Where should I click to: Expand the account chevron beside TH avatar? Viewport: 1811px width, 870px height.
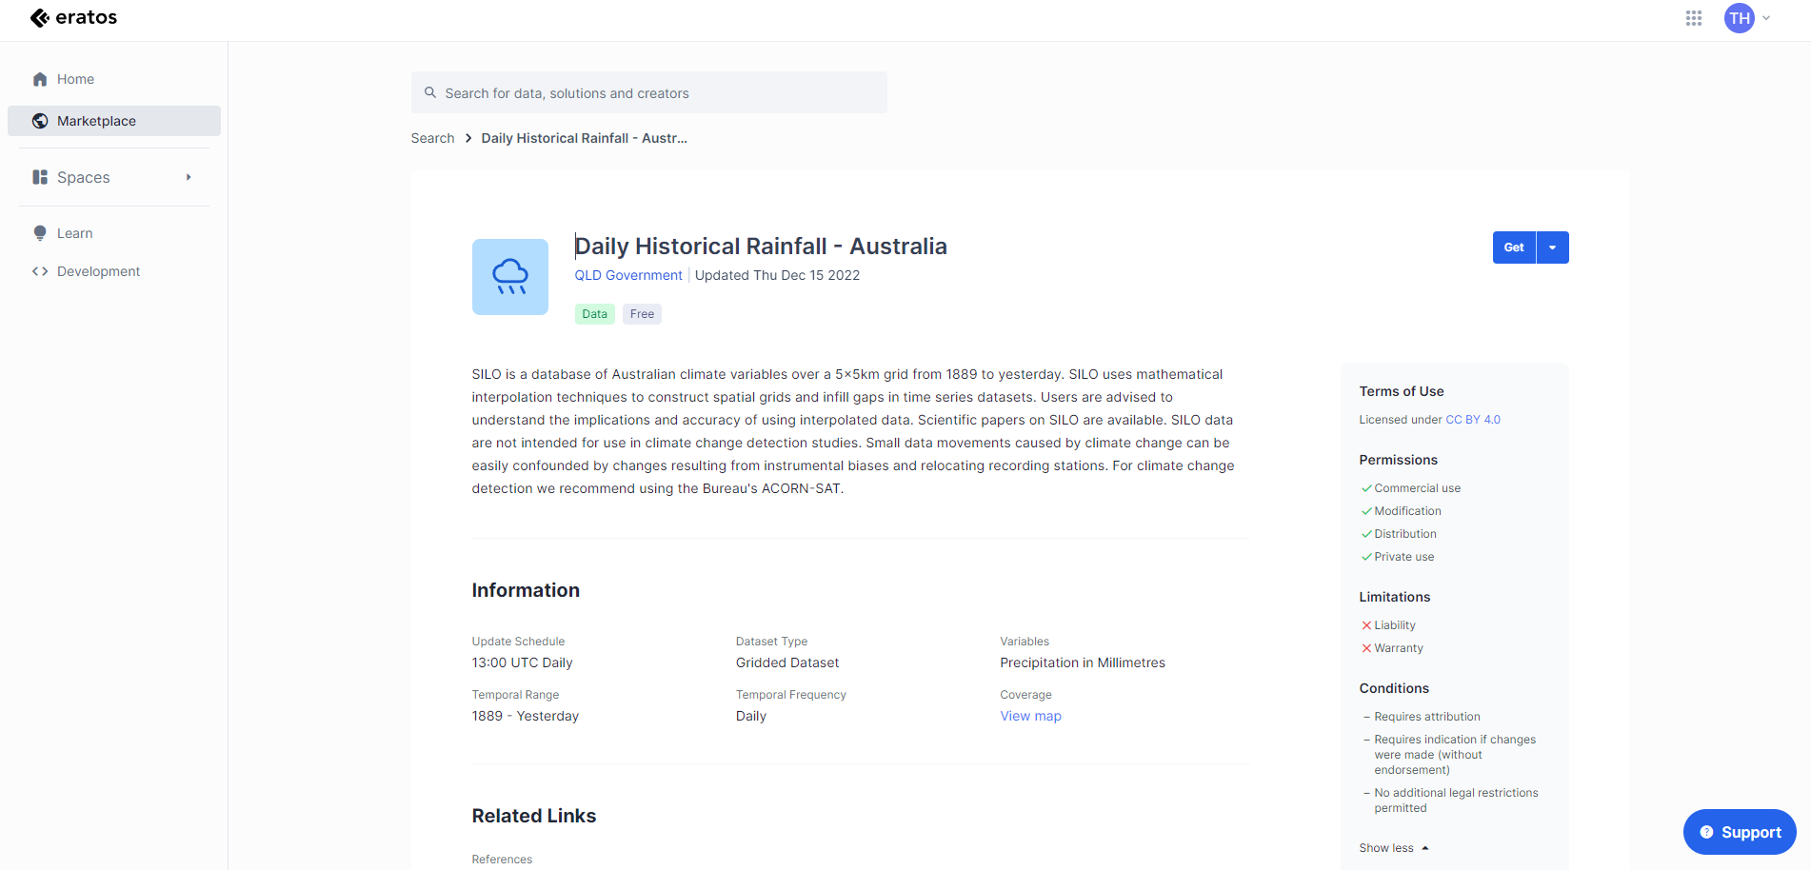(1766, 18)
